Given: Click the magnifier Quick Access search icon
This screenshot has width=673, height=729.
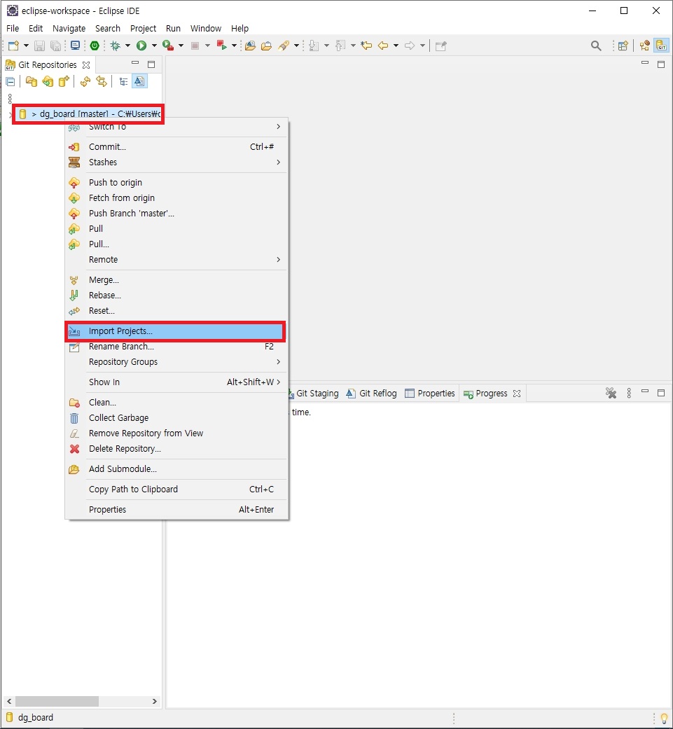Looking at the screenshot, I should coord(596,46).
